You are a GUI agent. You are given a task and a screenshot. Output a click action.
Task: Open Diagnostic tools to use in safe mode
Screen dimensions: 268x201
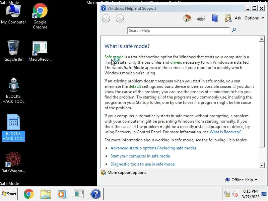pos(143,164)
